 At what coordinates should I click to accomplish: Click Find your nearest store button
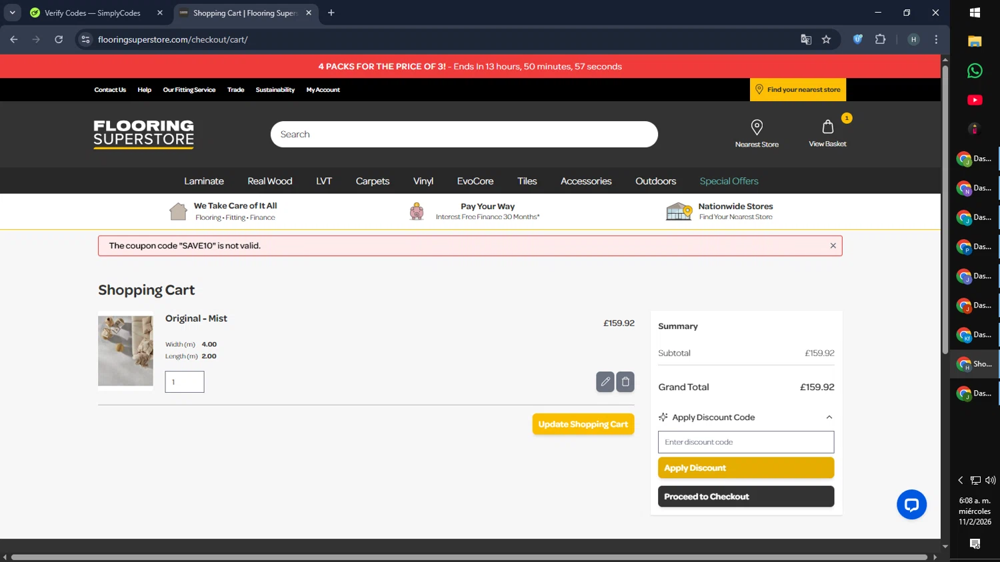tap(798, 90)
